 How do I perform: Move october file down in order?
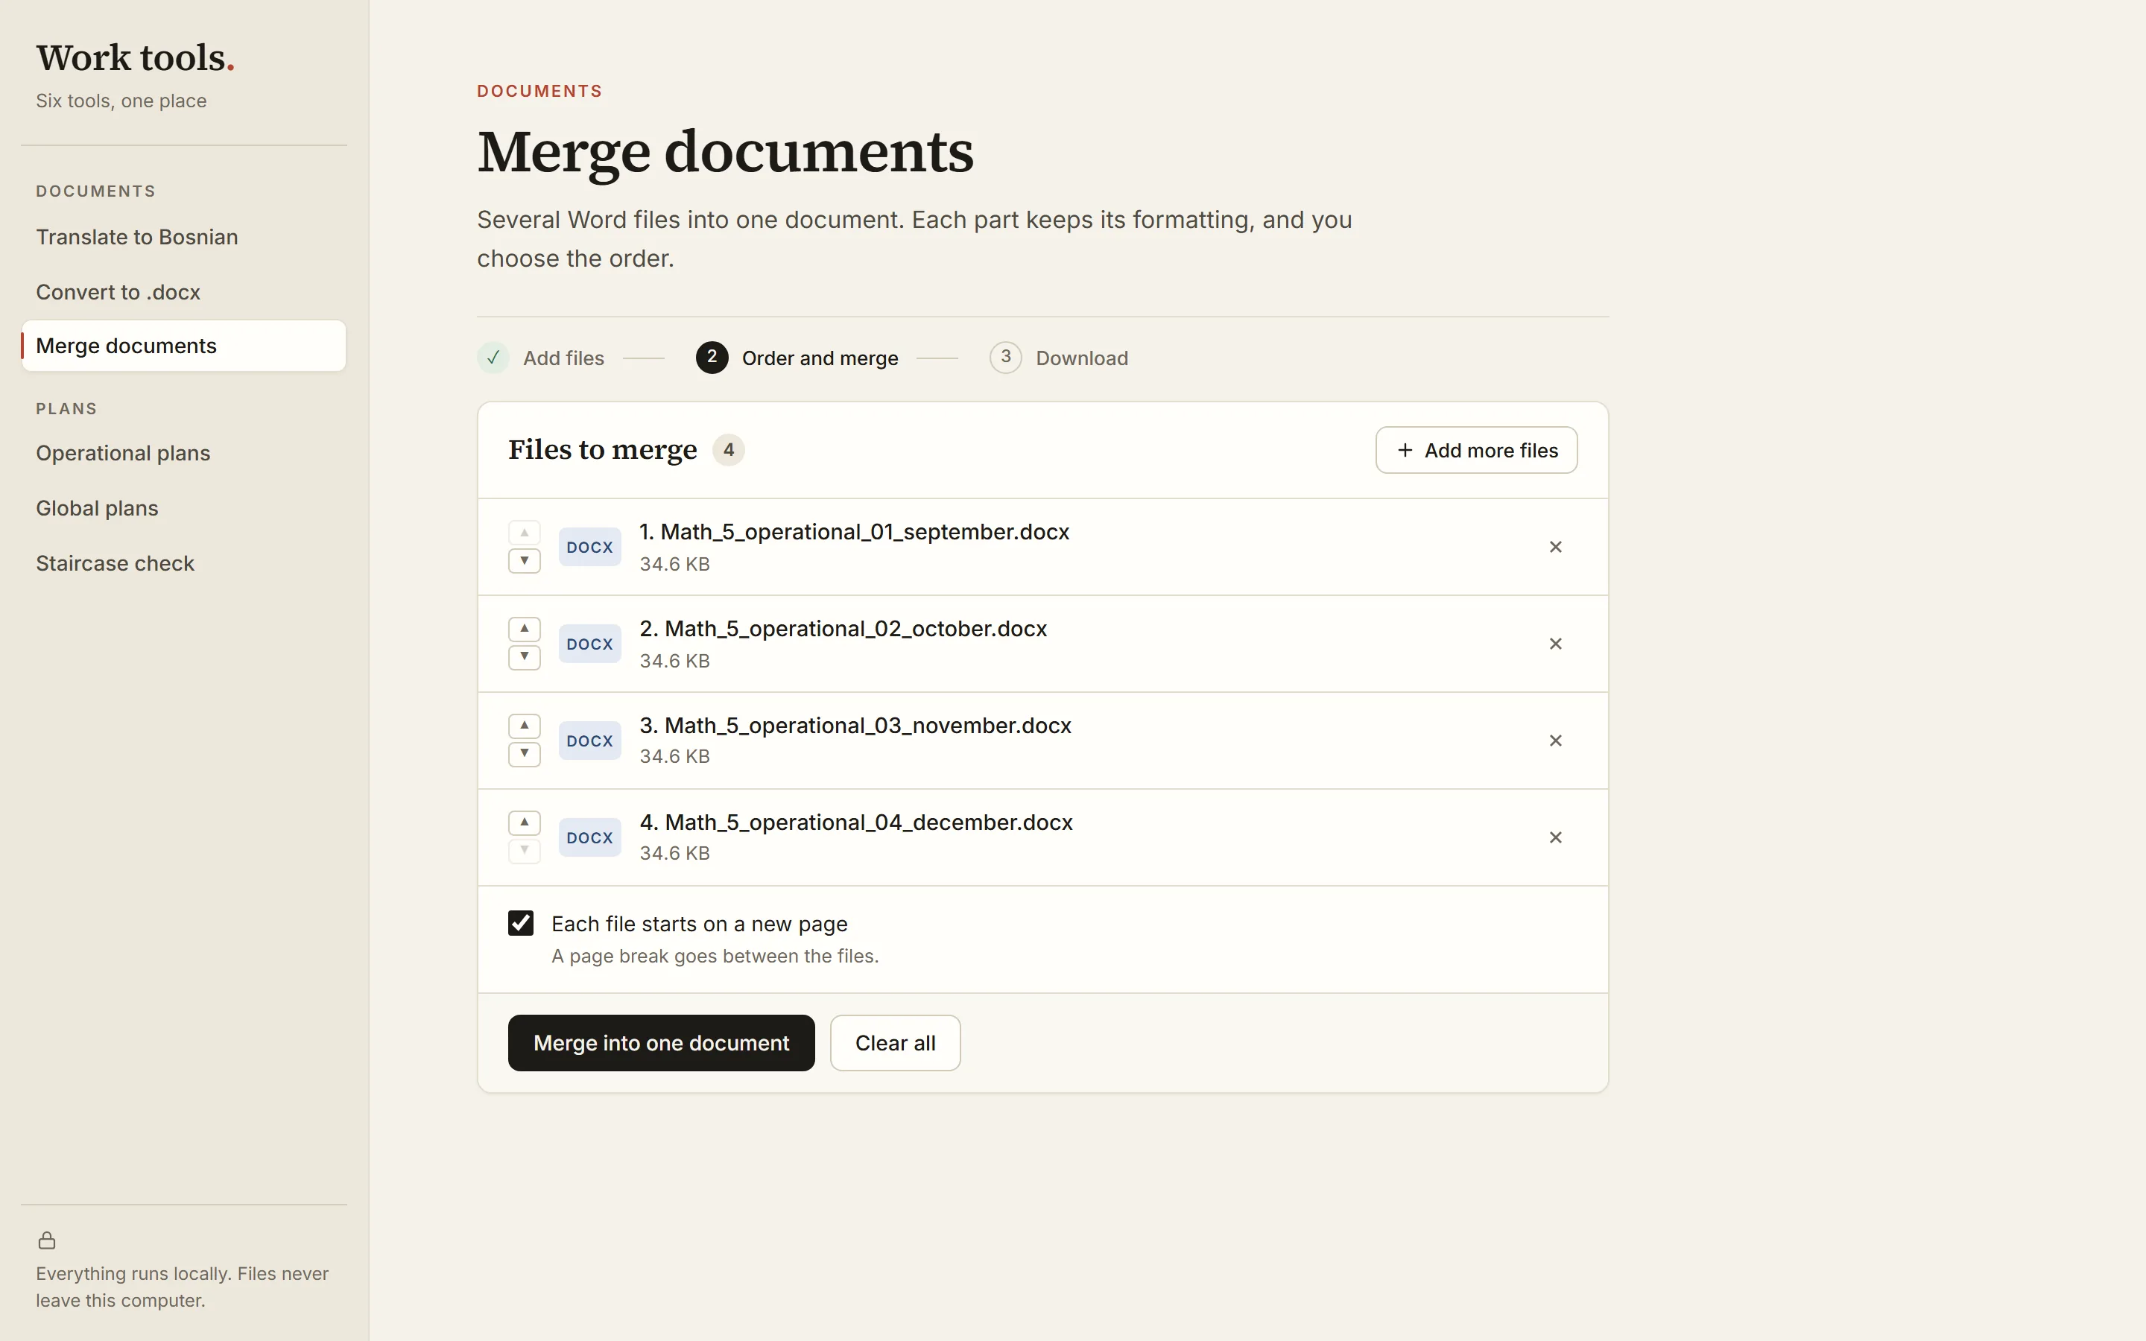click(x=524, y=658)
